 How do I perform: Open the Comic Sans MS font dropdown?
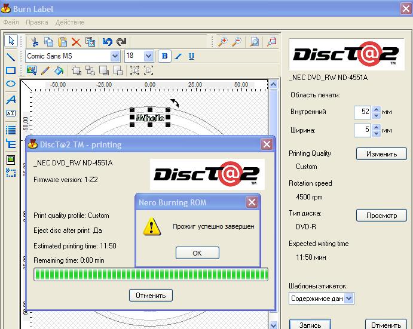[115, 56]
